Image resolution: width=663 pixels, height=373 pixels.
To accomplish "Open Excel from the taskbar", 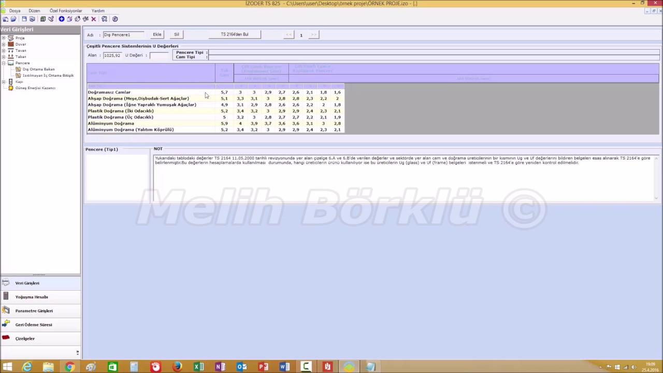I will pyautogui.click(x=198, y=367).
